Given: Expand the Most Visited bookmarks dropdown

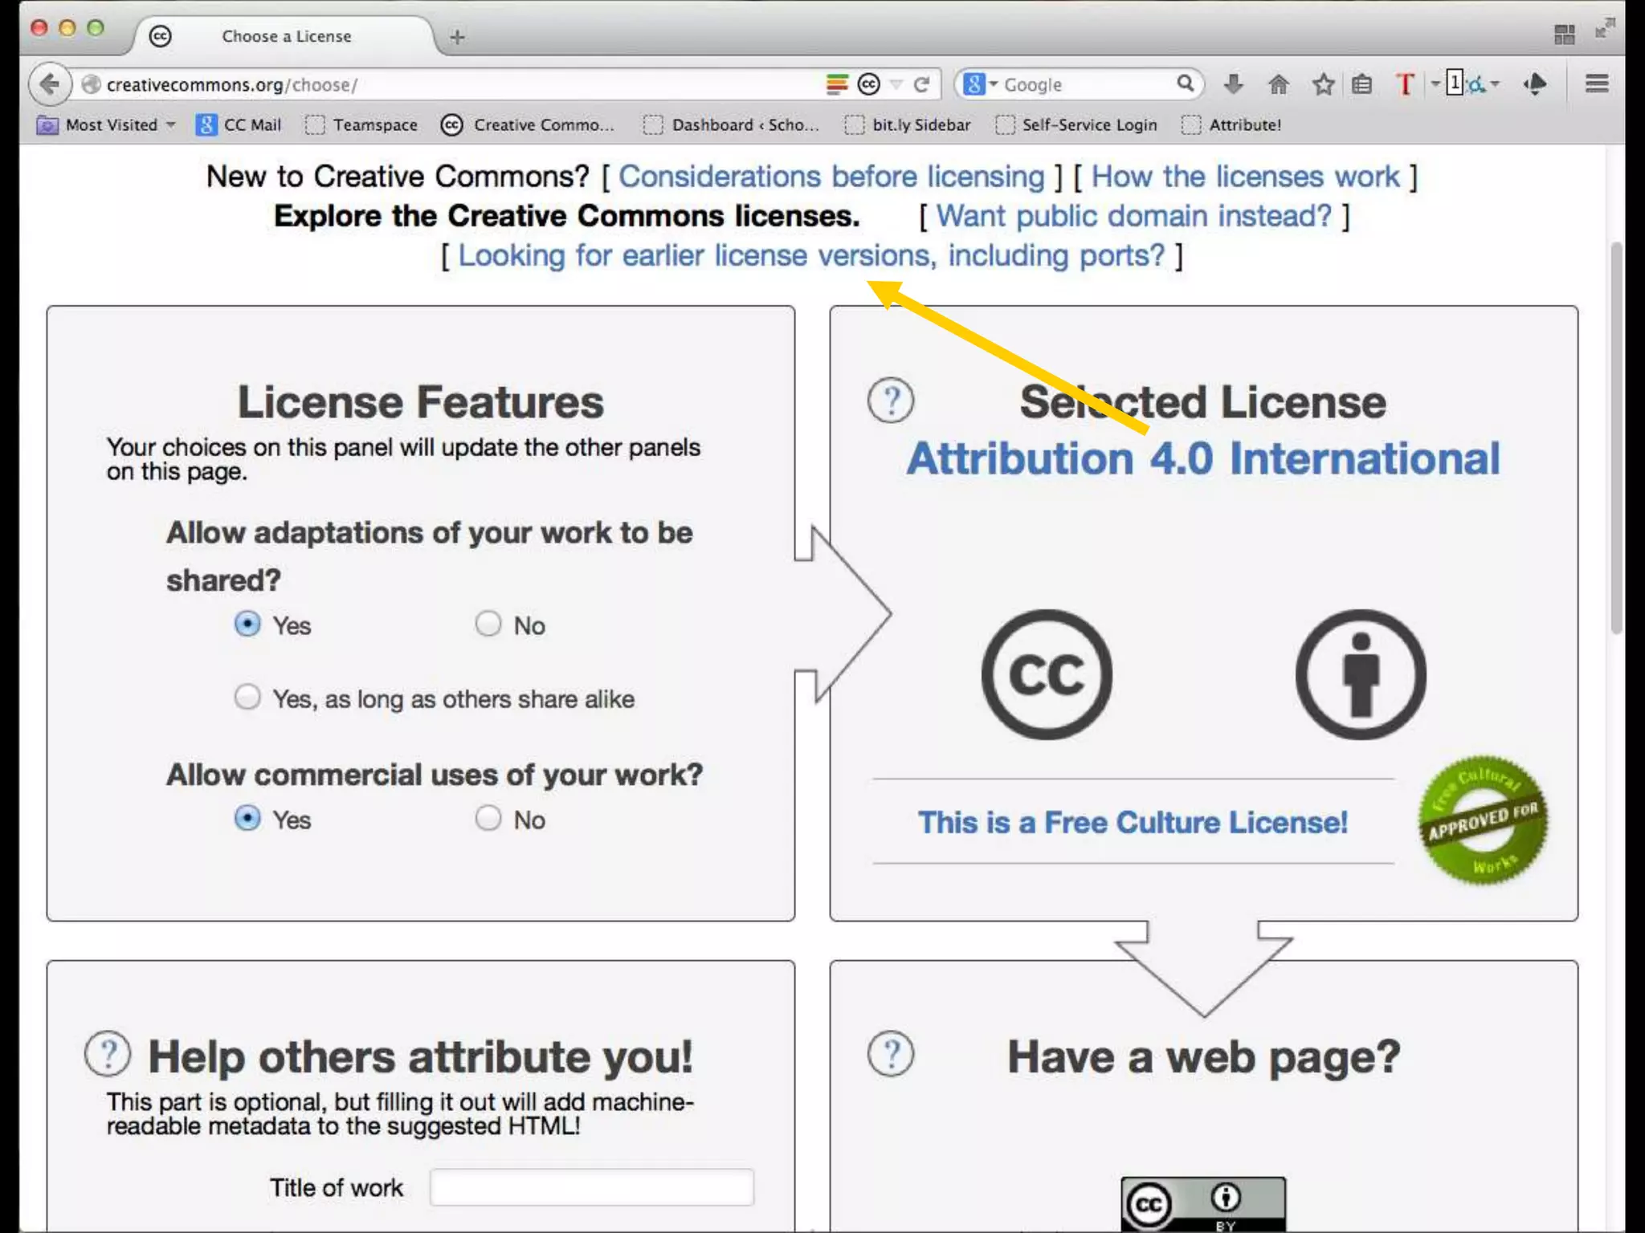Looking at the screenshot, I should pyautogui.click(x=170, y=125).
